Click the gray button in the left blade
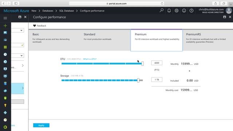Screen dimensions: 233x131 tap(17, 102)
